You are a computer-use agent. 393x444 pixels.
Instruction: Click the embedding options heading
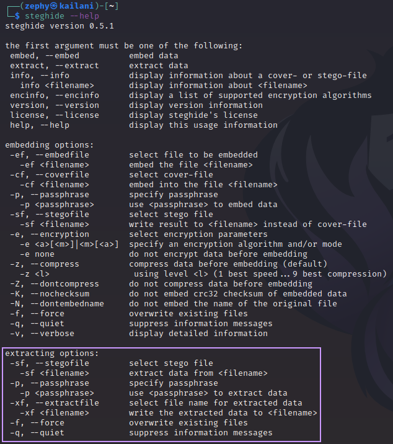[49, 144]
